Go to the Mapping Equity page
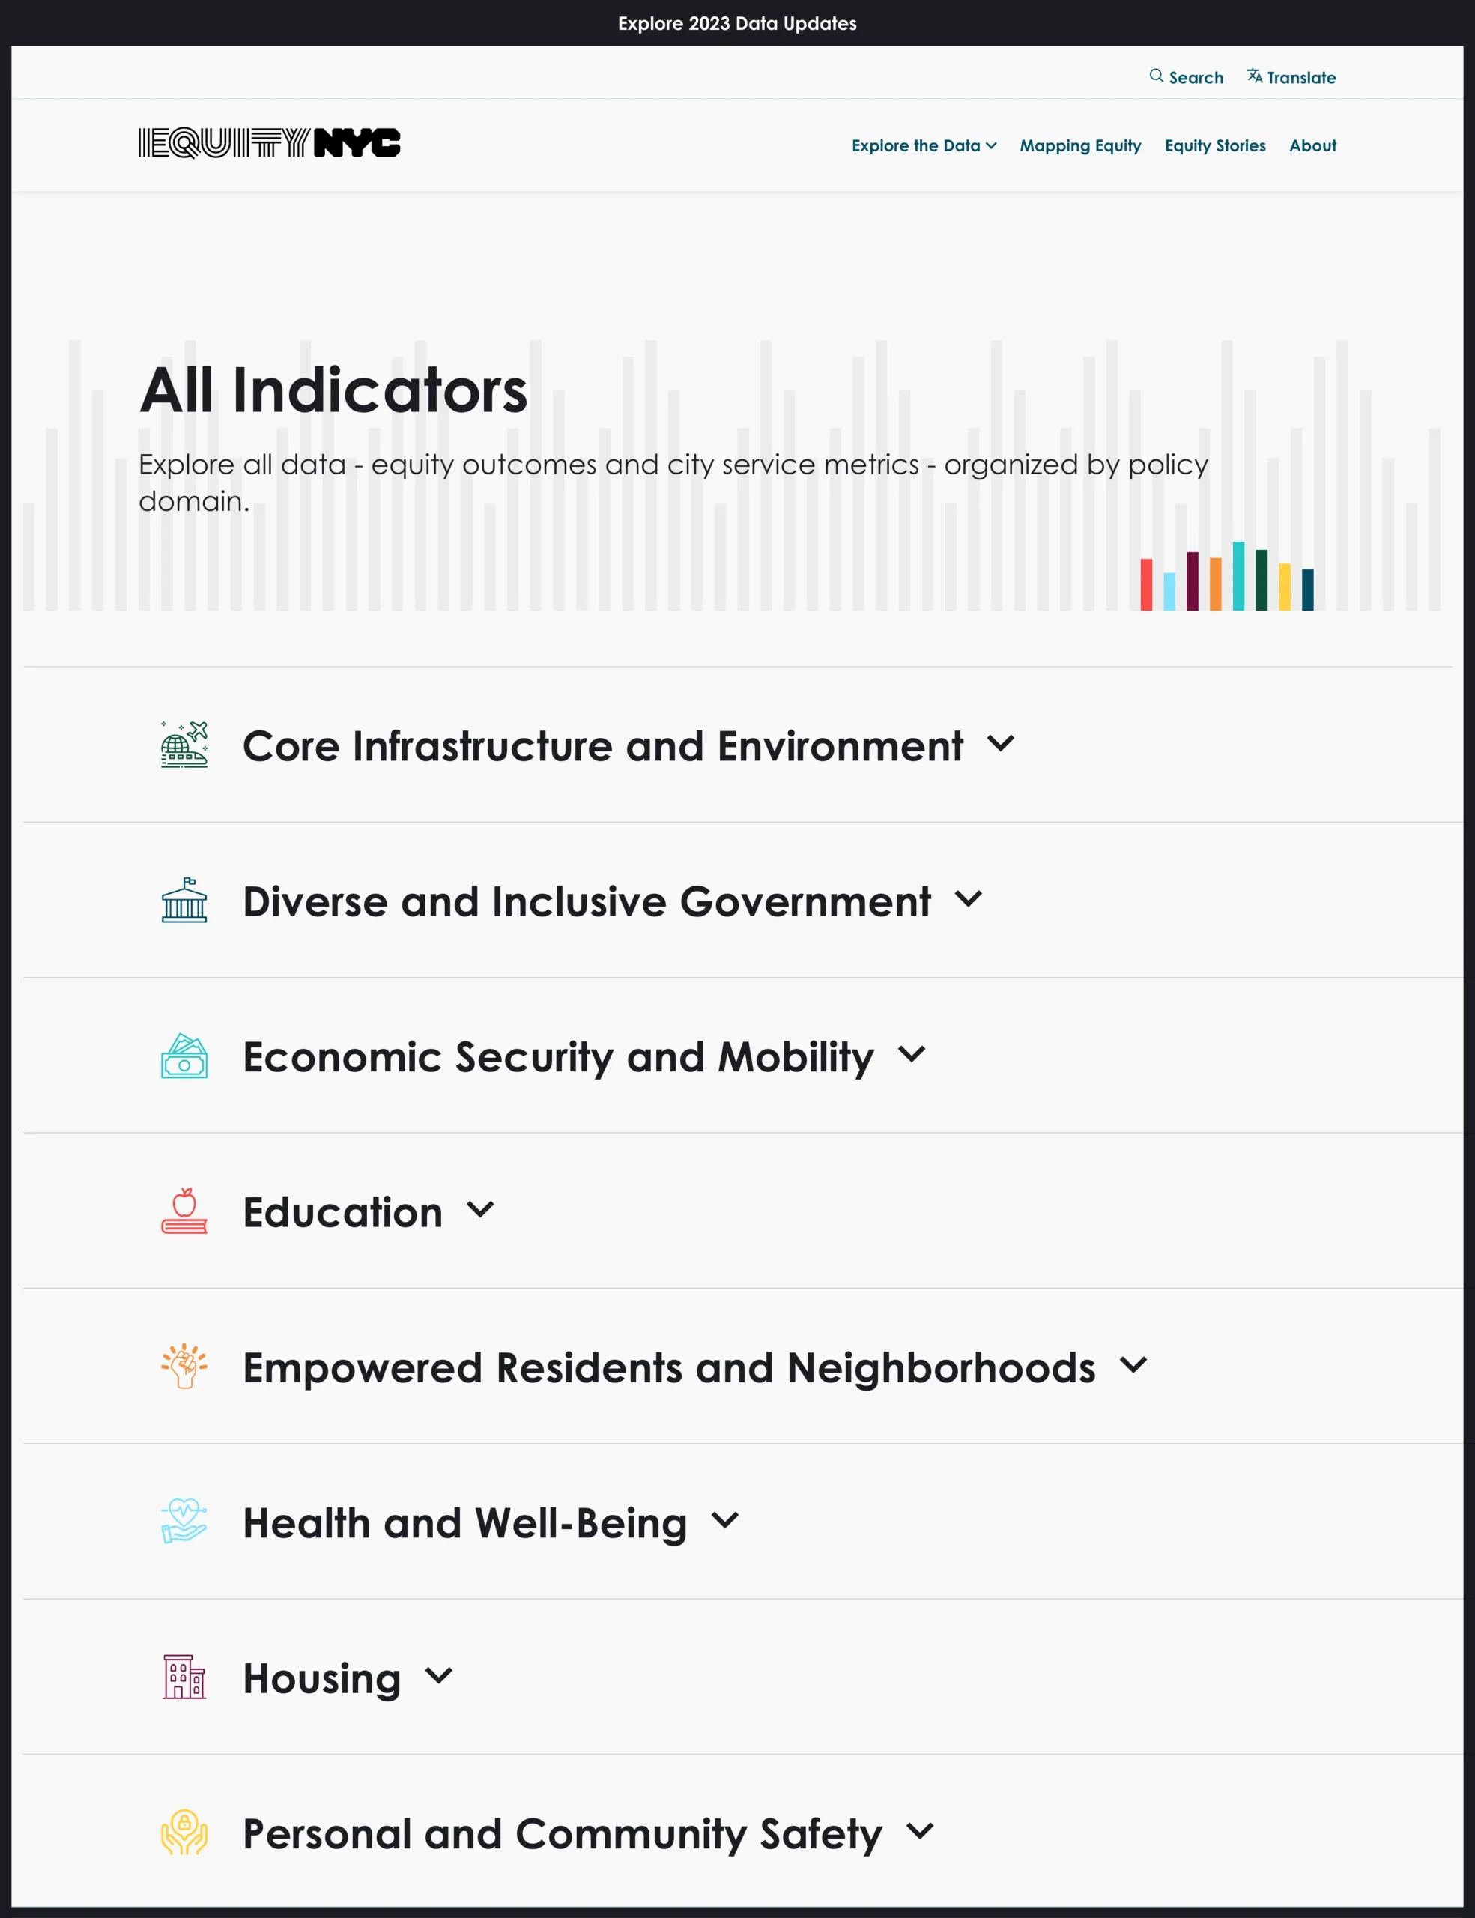 click(x=1080, y=146)
